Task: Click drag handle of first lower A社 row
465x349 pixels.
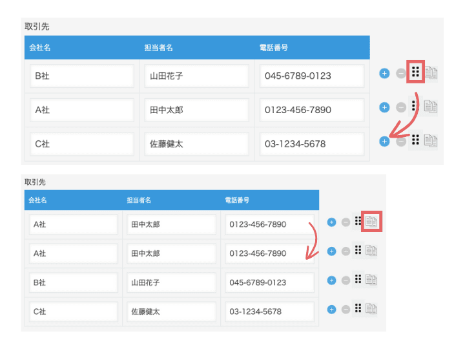Action: (358, 221)
